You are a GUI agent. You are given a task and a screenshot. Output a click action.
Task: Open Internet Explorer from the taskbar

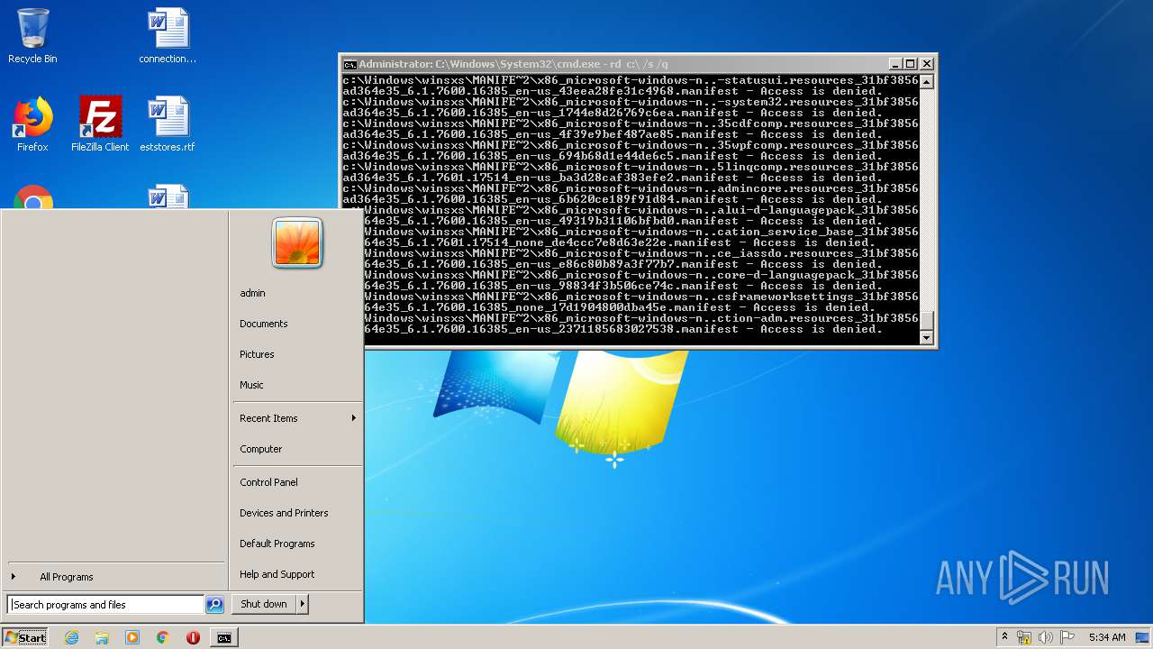71,637
